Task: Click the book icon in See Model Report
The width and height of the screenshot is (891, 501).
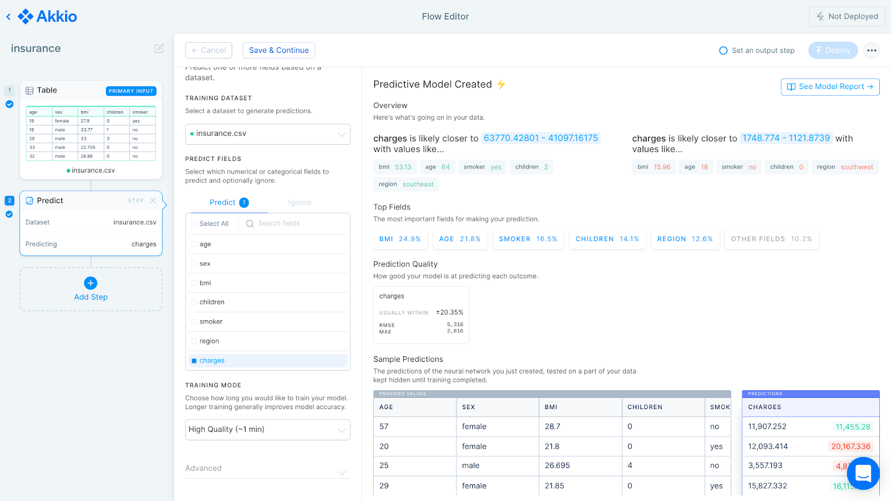Action: point(791,87)
